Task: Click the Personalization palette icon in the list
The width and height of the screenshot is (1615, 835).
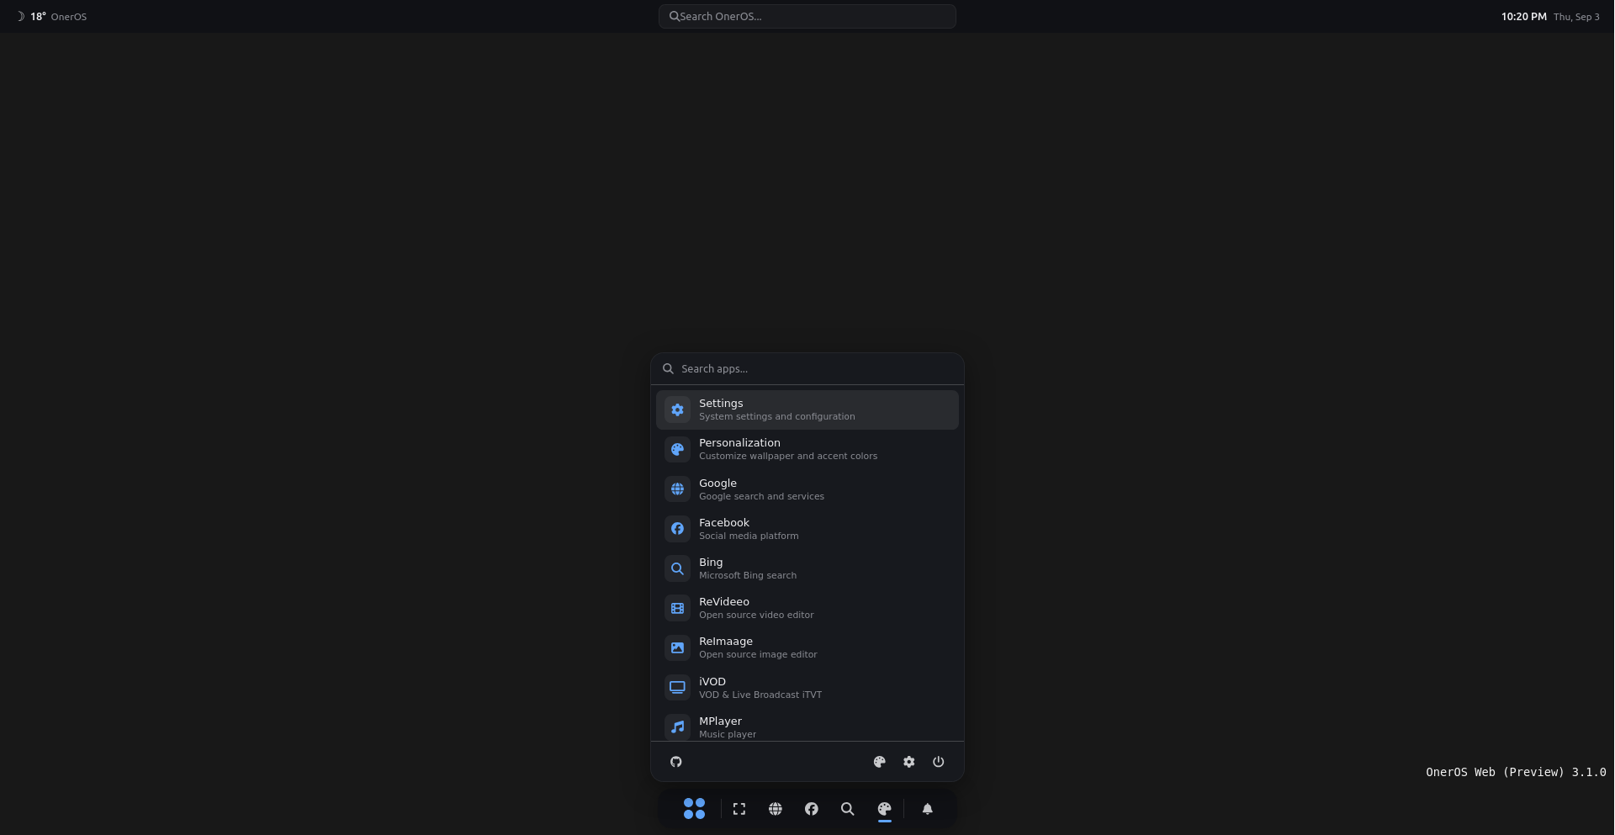Action: [677, 449]
